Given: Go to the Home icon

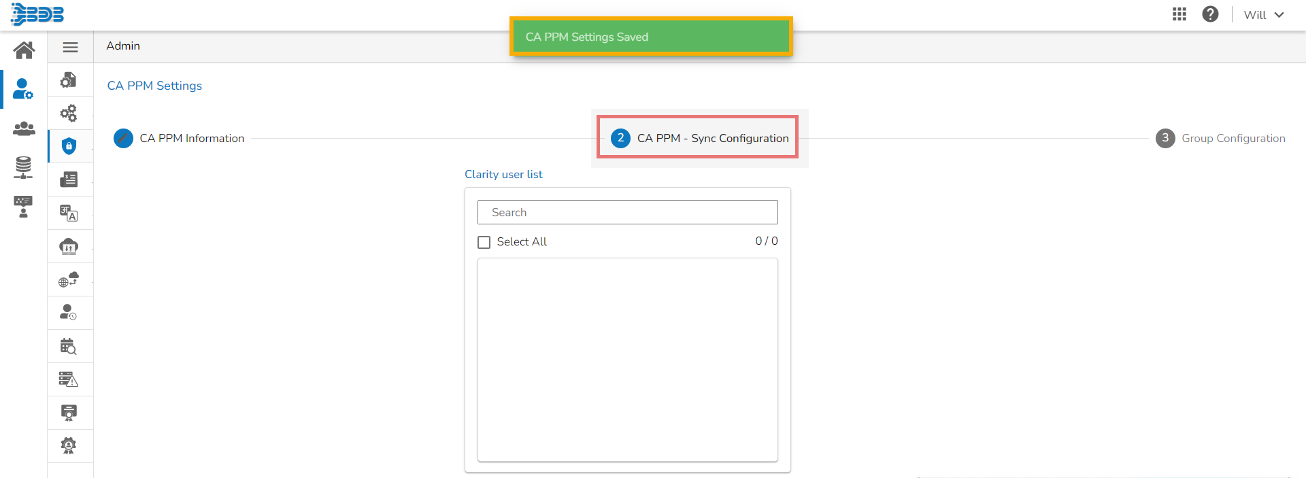Looking at the screenshot, I should coord(24,50).
